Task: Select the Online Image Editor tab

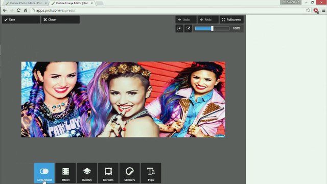Action: pyautogui.click(x=72, y=3)
